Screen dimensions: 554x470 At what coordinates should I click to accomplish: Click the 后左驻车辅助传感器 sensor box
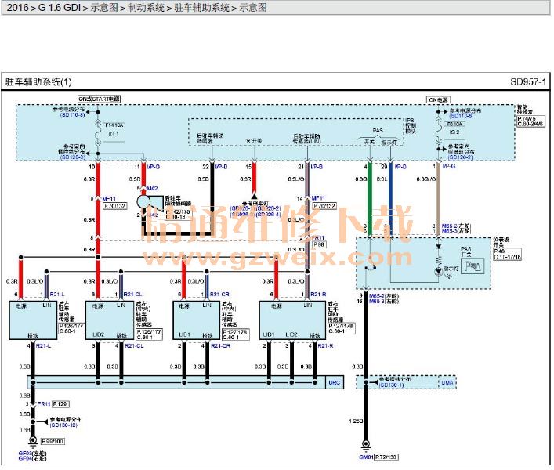click(x=34, y=320)
